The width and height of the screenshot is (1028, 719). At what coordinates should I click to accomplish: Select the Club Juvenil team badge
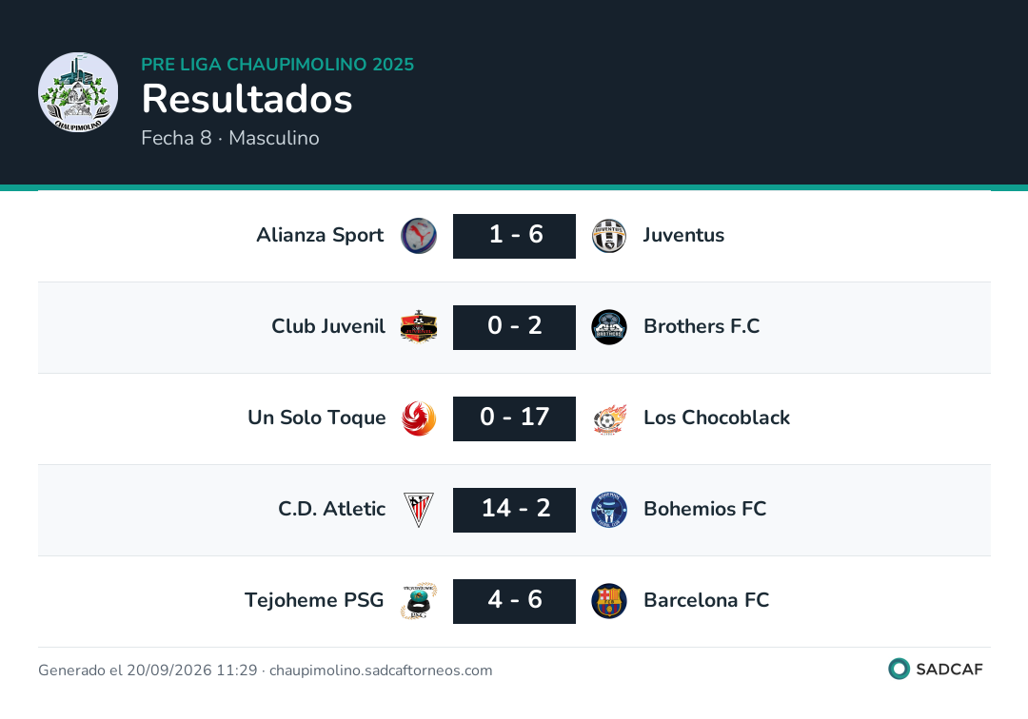coord(419,327)
